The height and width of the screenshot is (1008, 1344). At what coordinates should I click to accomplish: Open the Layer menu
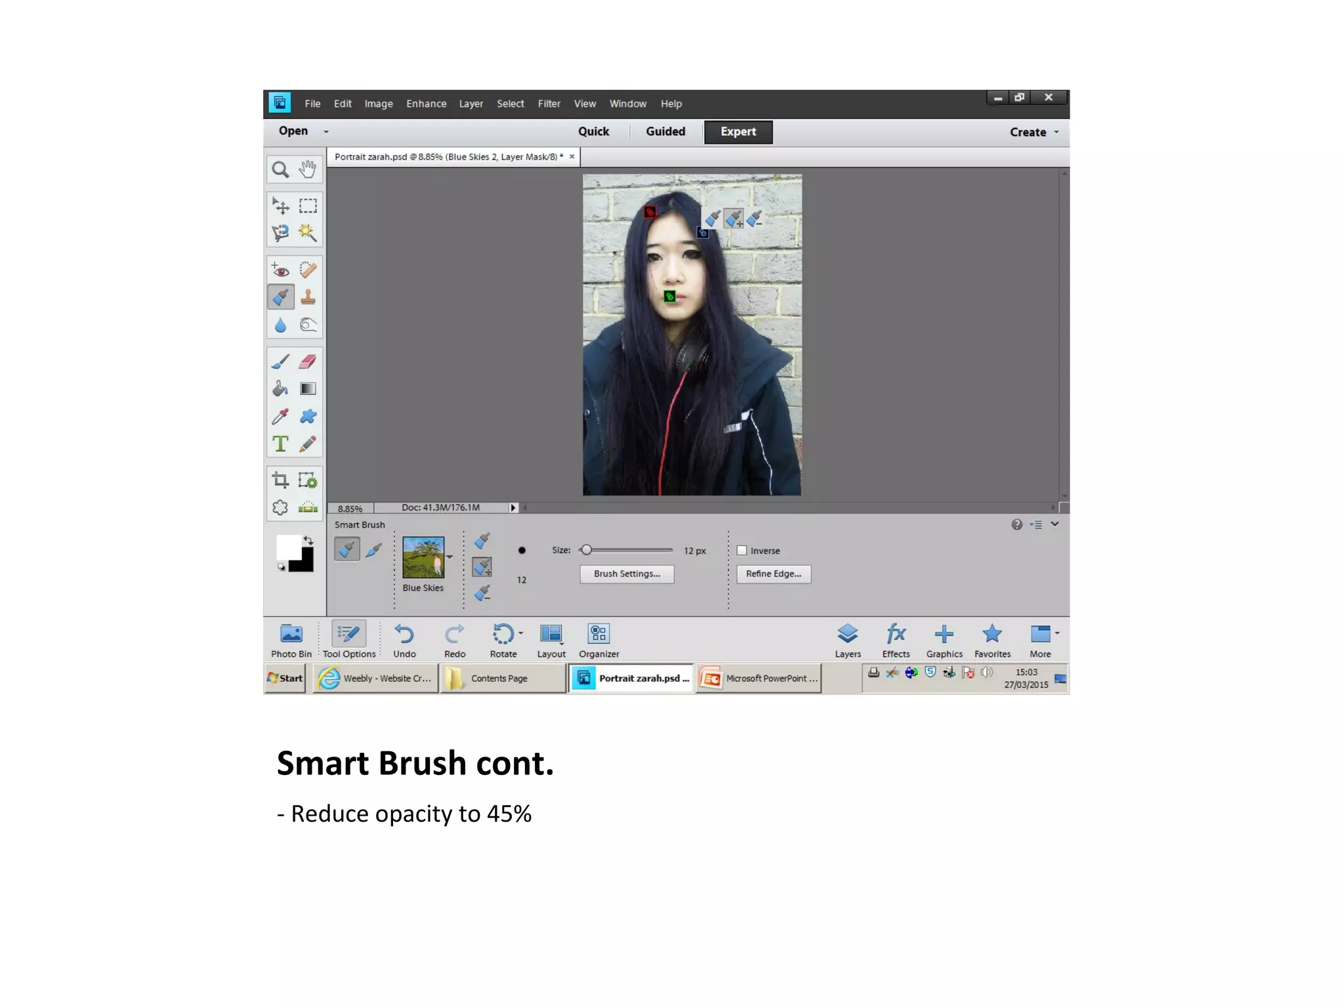pyautogui.click(x=471, y=104)
